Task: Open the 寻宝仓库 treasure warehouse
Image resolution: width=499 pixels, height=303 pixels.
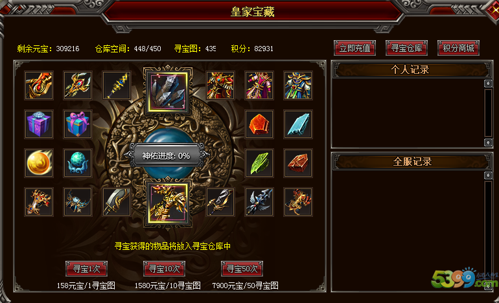Action: (406, 48)
